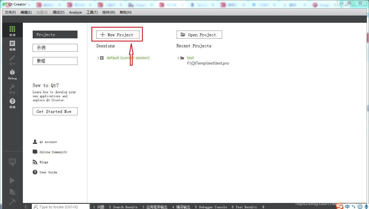Click the Blogs link text
Screen dimensions: 369x209
coord(44,162)
